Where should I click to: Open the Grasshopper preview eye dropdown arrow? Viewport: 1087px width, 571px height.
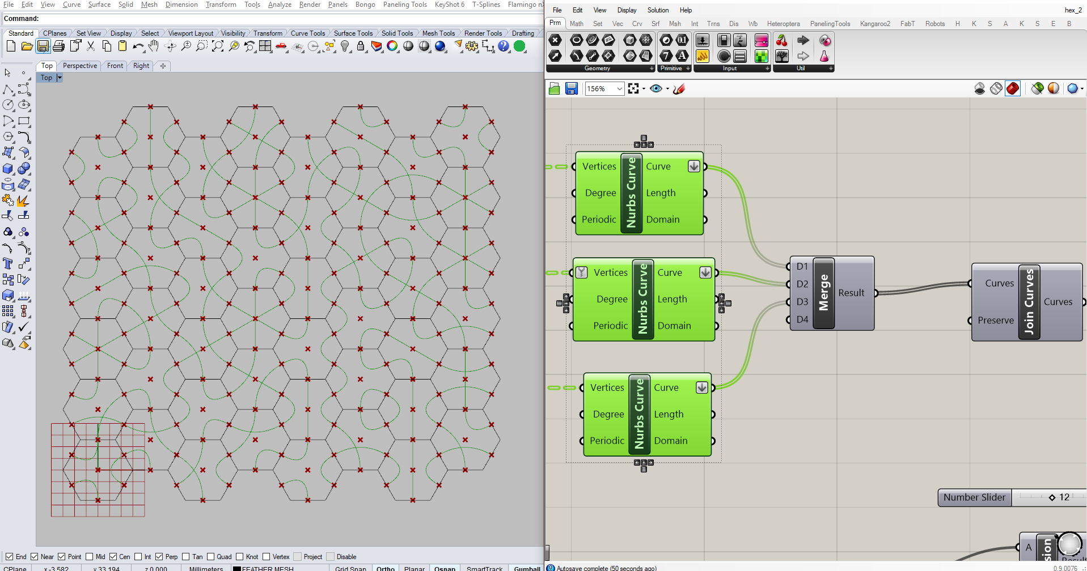[667, 89]
